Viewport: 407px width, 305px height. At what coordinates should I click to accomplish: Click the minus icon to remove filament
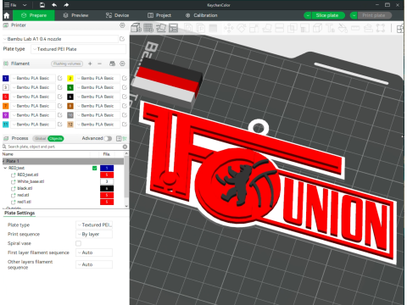(x=99, y=64)
